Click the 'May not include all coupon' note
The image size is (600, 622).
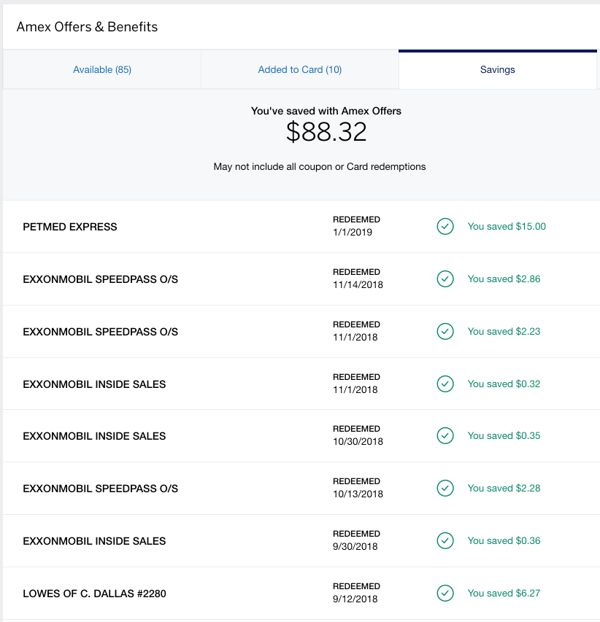pyautogui.click(x=320, y=166)
